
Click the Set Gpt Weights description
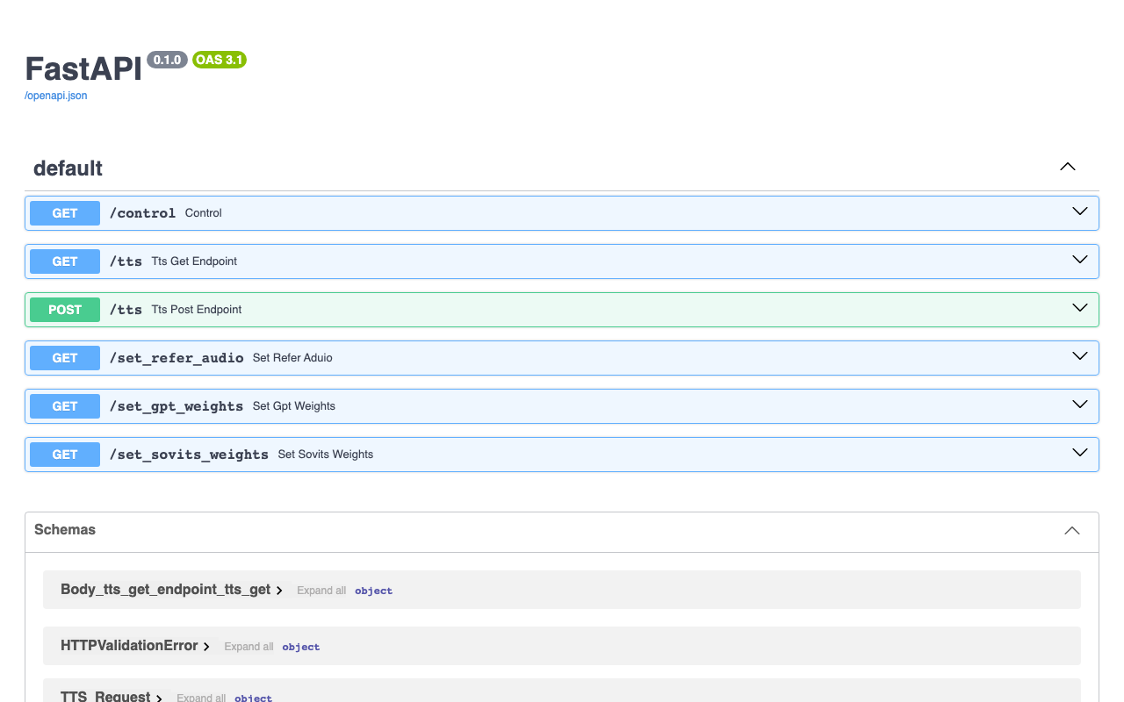click(294, 406)
